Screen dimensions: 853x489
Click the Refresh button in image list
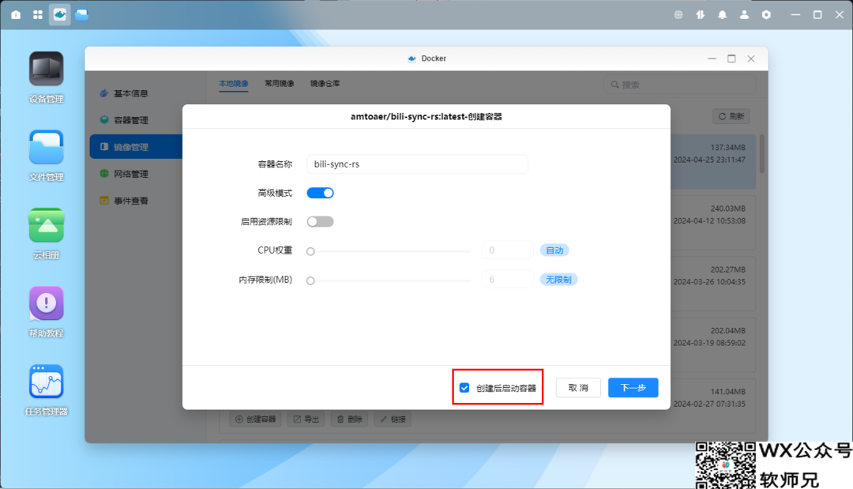(731, 116)
